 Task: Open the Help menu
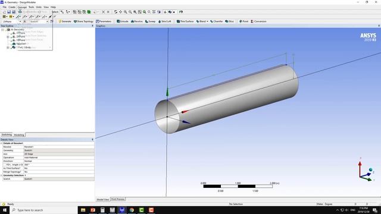[x=53, y=7]
